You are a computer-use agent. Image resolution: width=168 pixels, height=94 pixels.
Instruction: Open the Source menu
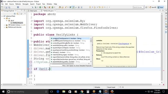(x=12, y=4)
